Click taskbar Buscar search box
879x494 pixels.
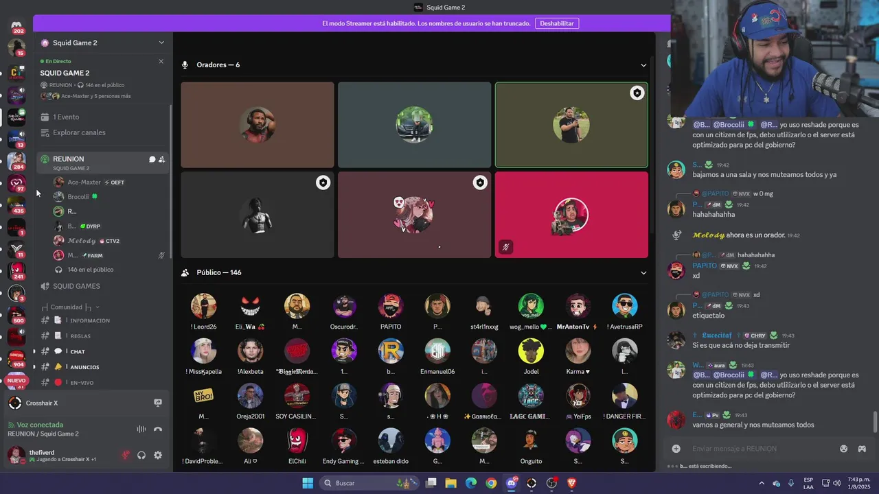(369, 483)
